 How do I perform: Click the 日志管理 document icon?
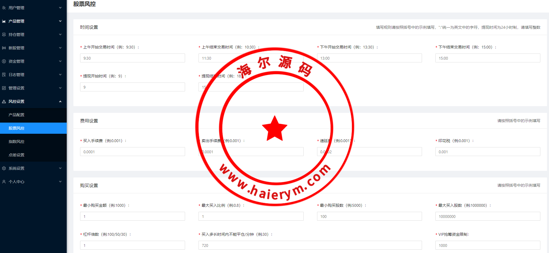(4, 75)
